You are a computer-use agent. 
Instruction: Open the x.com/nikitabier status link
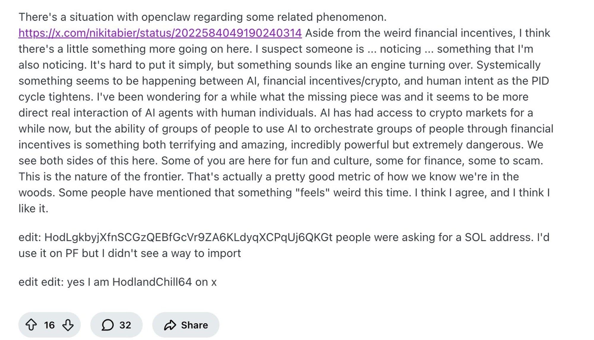pos(160,33)
